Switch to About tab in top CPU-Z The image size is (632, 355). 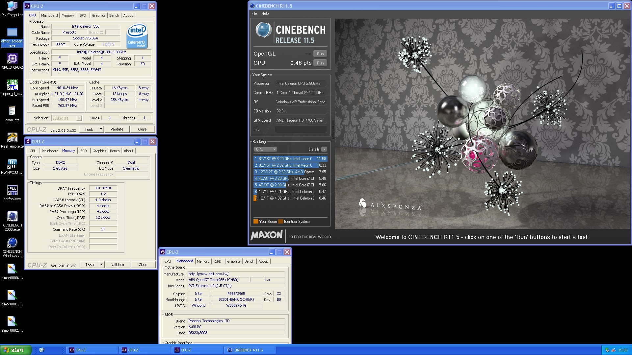coord(128,15)
